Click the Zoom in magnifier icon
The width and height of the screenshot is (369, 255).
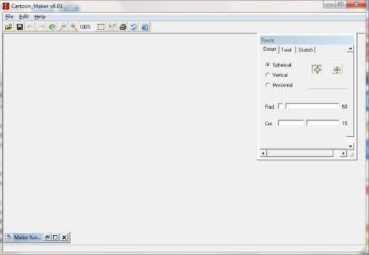(74, 27)
